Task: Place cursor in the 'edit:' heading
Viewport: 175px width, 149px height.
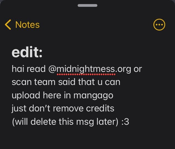Action: pos(27,52)
